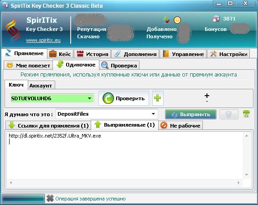This screenshot has width=258, height=205.
Task: Click the Выпрямить button
Action: 191,114
